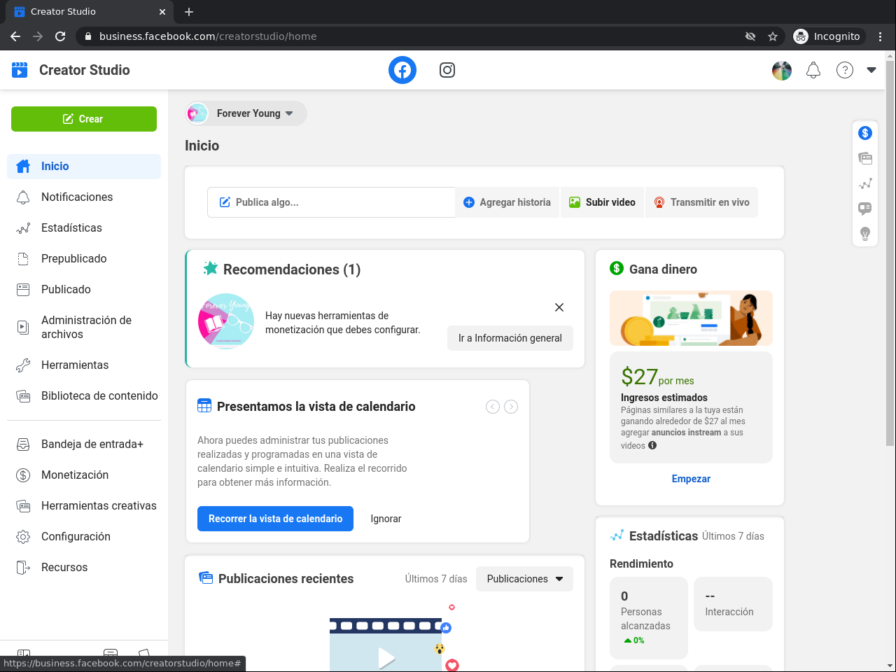Click the third-party cookie blocking eye icon
This screenshot has width=896, height=672.
coord(750,36)
